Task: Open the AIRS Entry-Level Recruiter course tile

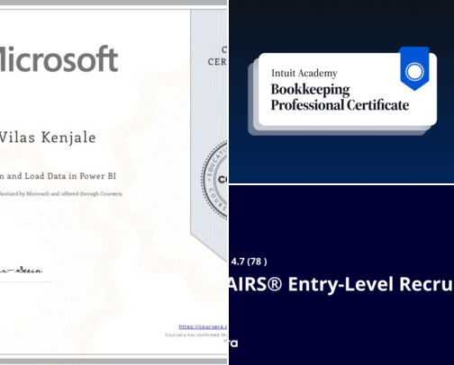Action: click(341, 275)
